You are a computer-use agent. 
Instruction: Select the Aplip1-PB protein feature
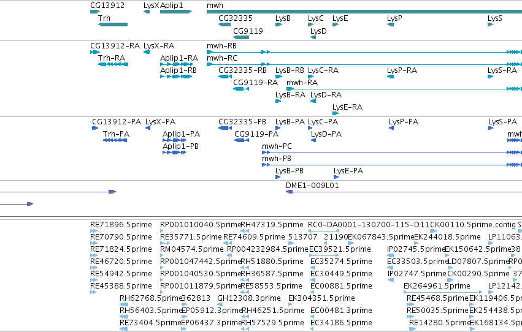(x=174, y=153)
